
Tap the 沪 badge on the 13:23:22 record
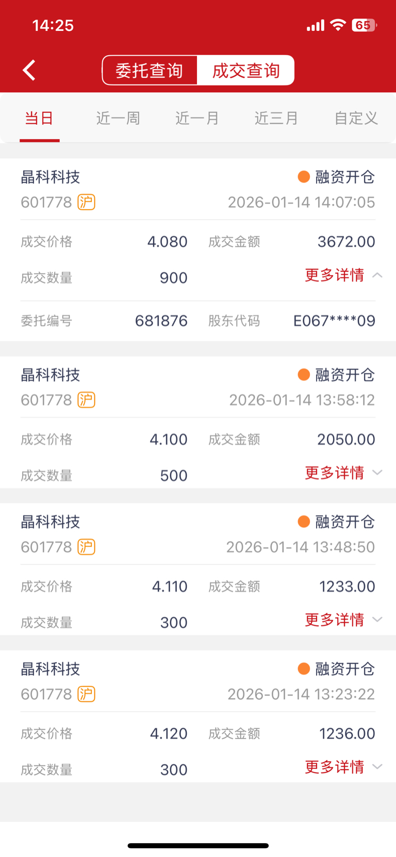(x=86, y=694)
